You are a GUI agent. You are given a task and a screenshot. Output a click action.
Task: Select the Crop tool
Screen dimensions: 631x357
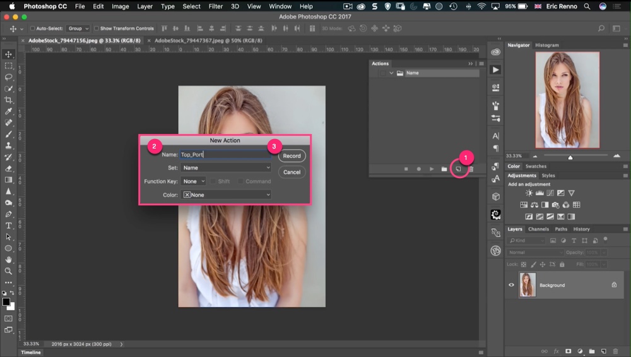tap(9, 100)
